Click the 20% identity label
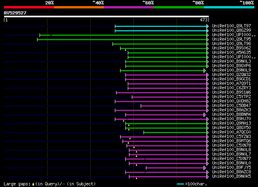Screen dimensions: 258x187 (50, 3)
